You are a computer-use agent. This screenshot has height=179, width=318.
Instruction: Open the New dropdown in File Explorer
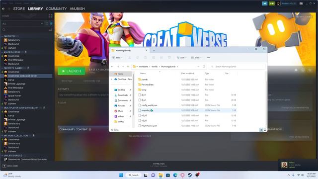click(x=117, y=58)
